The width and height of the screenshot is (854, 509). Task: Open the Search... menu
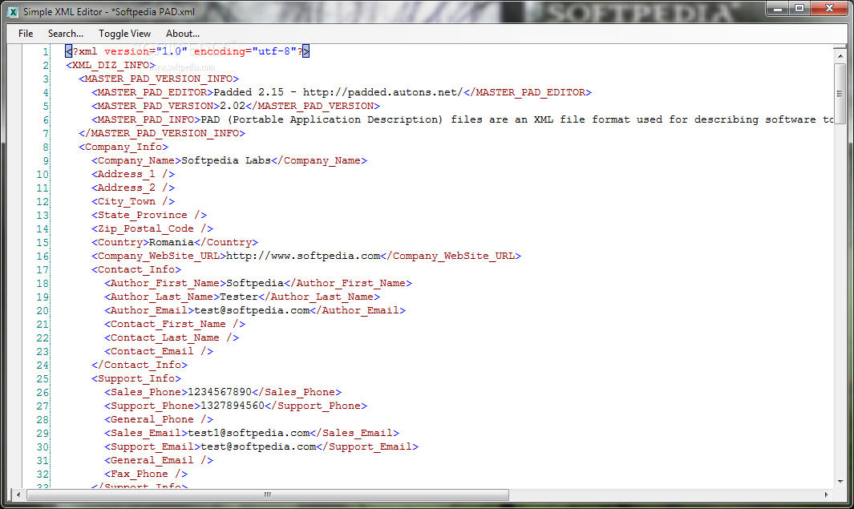pos(66,34)
